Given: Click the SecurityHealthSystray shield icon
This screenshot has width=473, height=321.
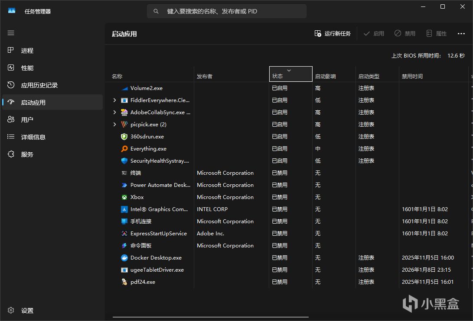Looking at the screenshot, I should (x=124, y=161).
